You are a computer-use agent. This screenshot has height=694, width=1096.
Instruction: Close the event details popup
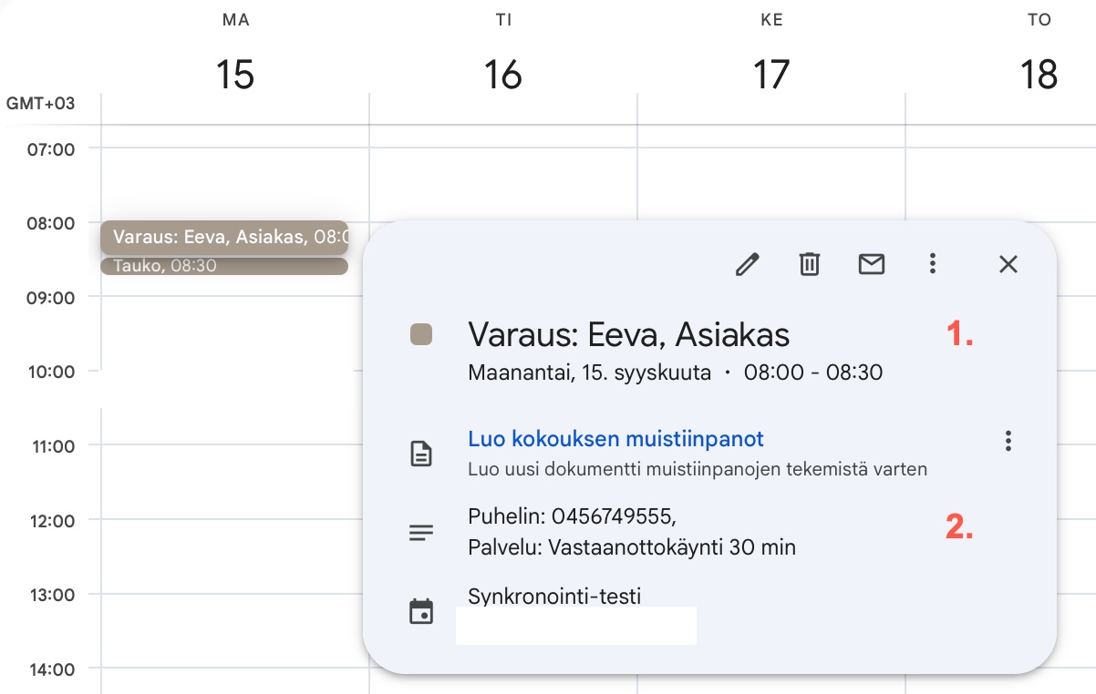tap(1008, 265)
